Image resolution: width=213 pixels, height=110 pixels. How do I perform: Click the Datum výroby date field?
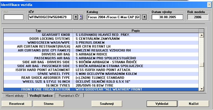167,17
